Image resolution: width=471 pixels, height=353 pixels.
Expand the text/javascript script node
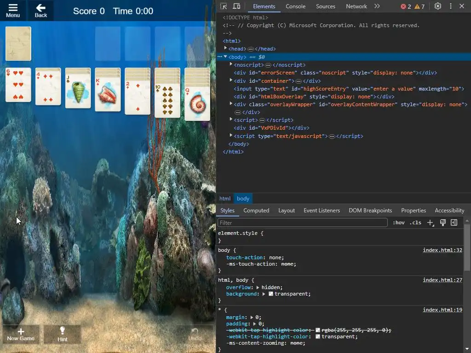point(231,136)
